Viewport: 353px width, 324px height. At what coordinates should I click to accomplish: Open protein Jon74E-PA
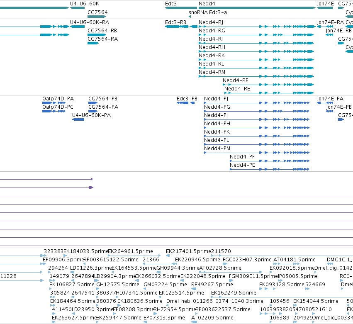(x=325, y=103)
